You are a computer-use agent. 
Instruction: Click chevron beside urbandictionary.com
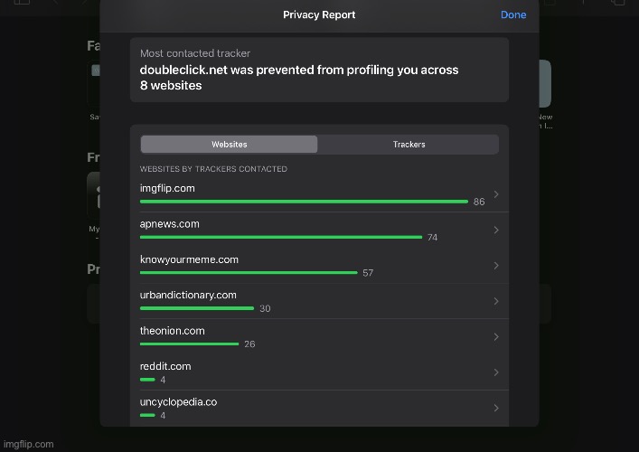pos(496,301)
